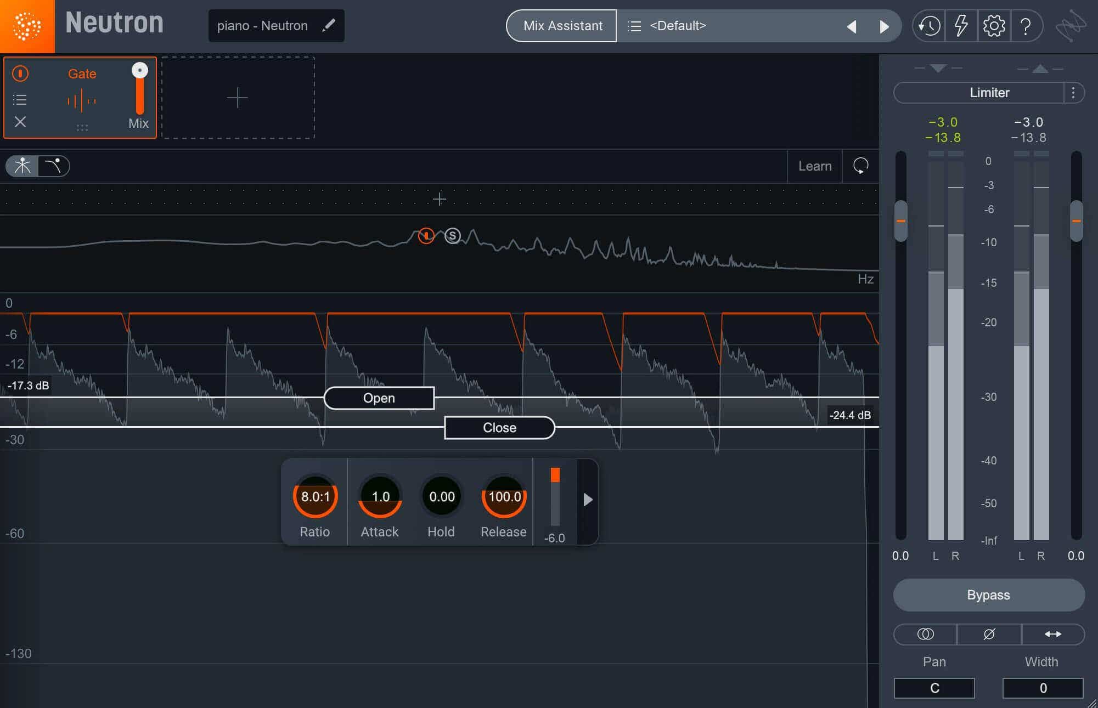
Task: Select the Close threshold handle
Action: click(499, 427)
